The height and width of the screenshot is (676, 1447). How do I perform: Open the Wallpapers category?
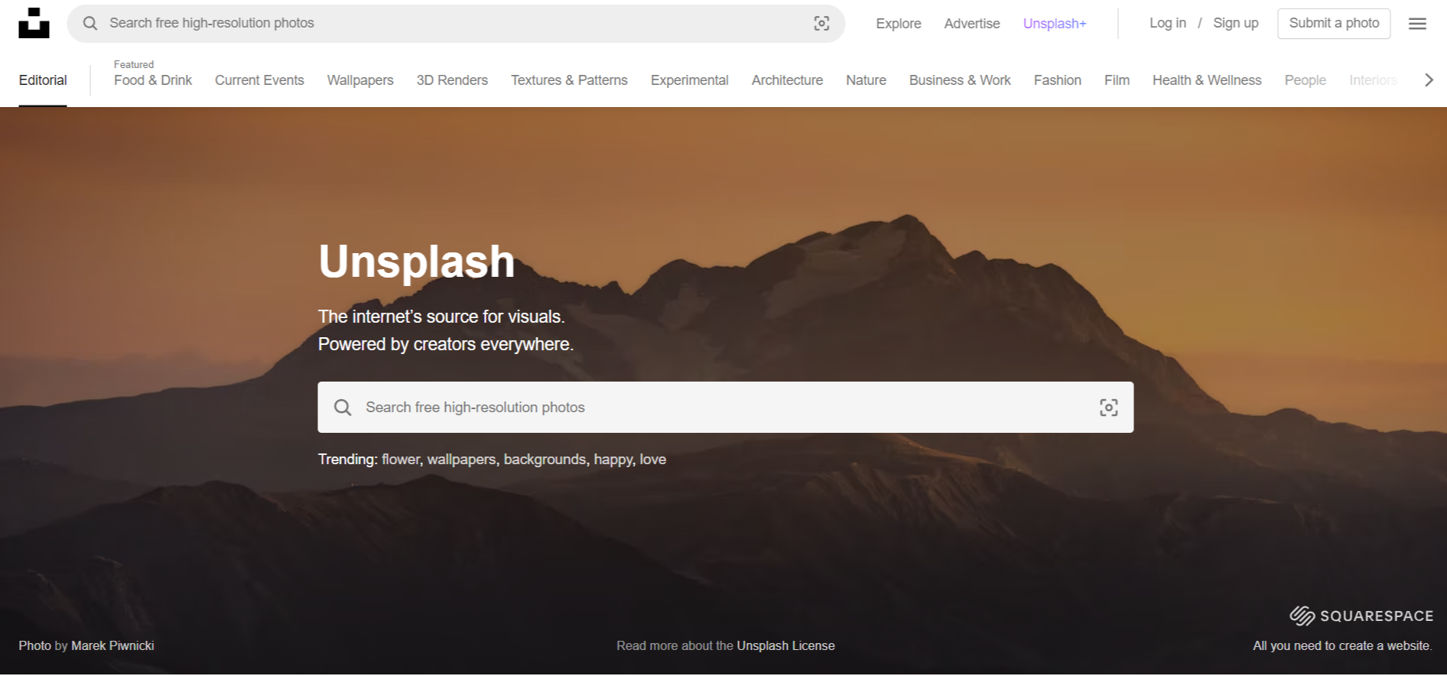point(360,80)
